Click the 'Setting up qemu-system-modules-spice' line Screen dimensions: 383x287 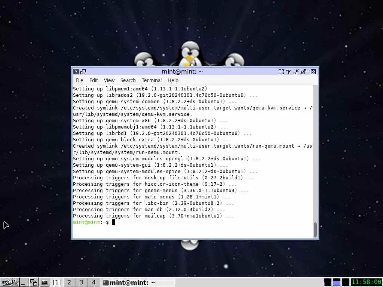pos(165,171)
